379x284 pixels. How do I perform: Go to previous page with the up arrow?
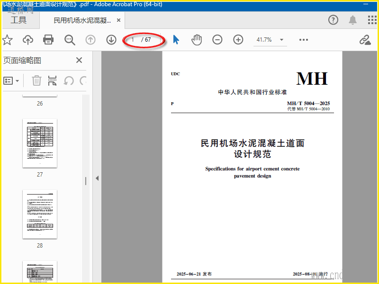tap(90, 40)
